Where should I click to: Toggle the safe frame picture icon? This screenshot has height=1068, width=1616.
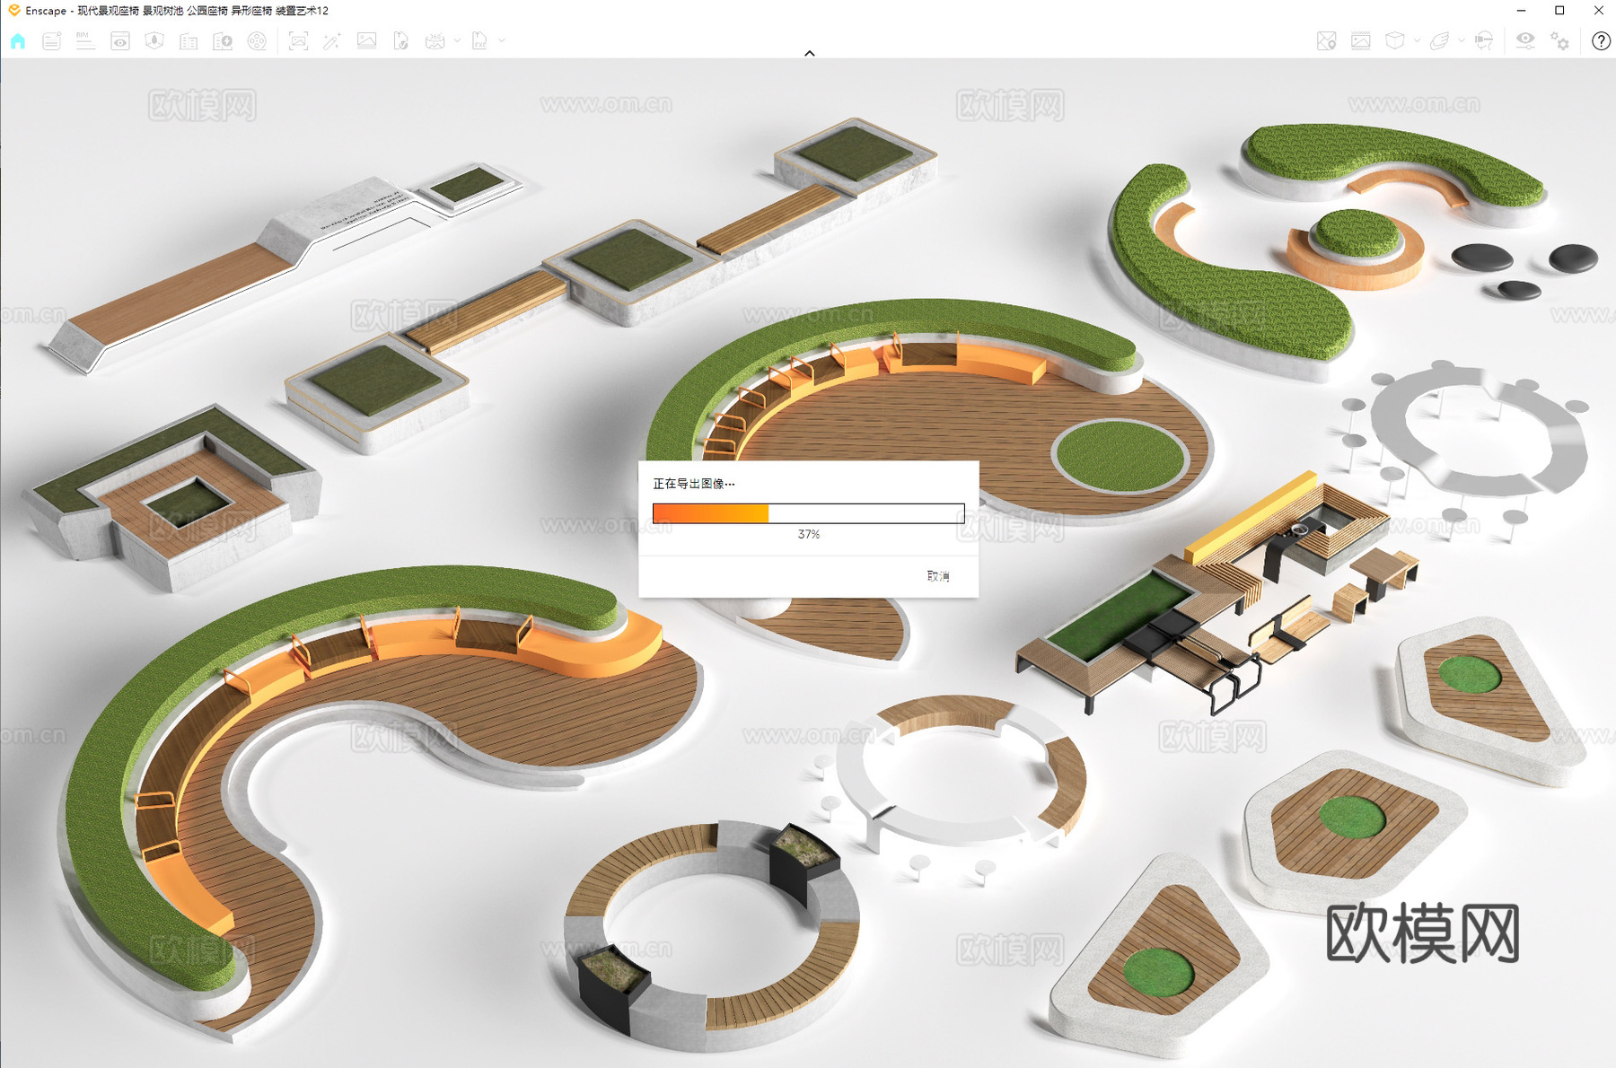[x=1361, y=40]
